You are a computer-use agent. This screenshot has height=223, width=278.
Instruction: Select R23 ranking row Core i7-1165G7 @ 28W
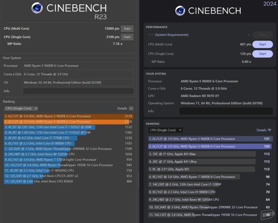coord(68,127)
